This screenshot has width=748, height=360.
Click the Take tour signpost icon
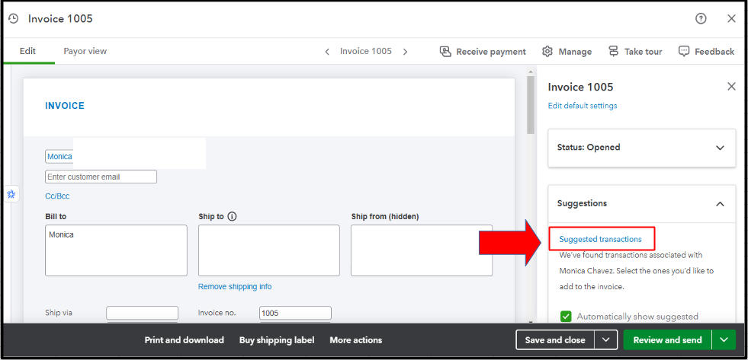coord(614,52)
